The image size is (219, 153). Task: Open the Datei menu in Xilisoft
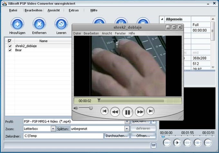[13, 10]
